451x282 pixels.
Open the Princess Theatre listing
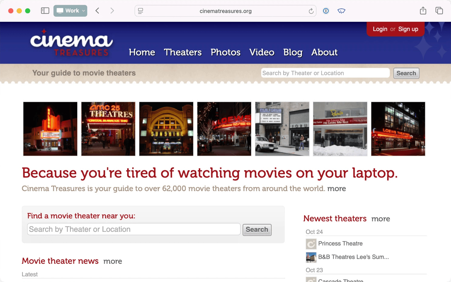click(340, 244)
